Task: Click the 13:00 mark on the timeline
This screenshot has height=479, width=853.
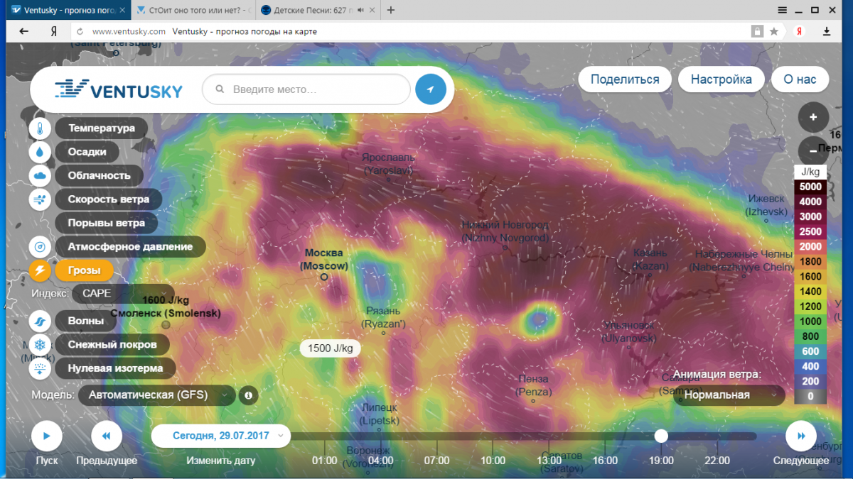Action: (549, 461)
